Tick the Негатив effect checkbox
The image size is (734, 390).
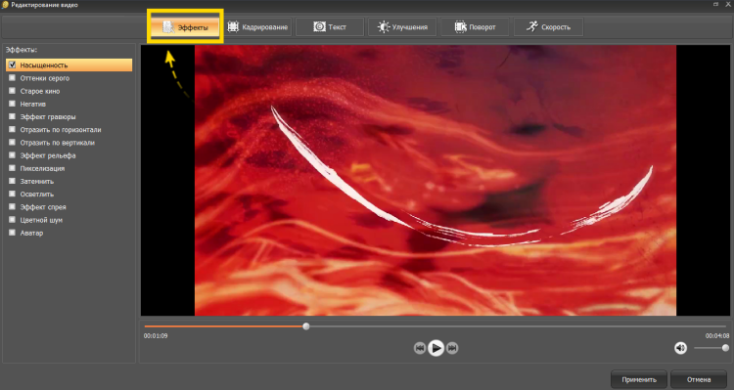[x=12, y=104]
